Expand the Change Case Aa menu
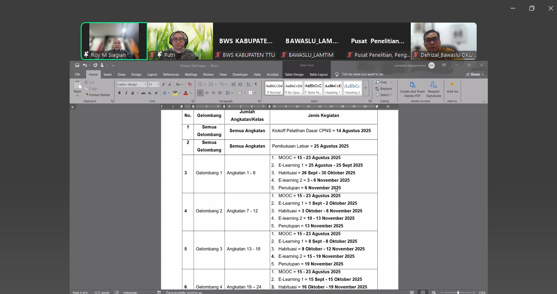Screen dimensions: 557x294 [179, 84]
